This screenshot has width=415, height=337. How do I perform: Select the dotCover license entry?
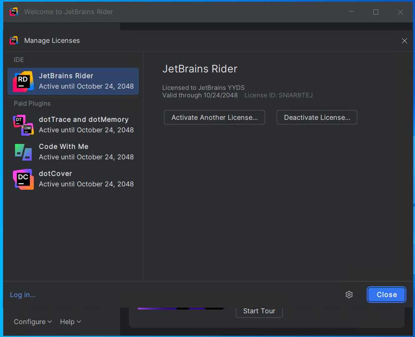(73, 179)
